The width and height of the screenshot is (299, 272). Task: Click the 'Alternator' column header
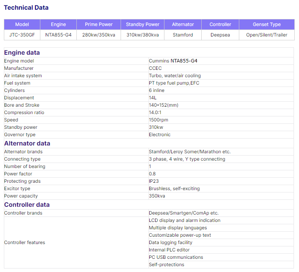pyautogui.click(x=183, y=24)
